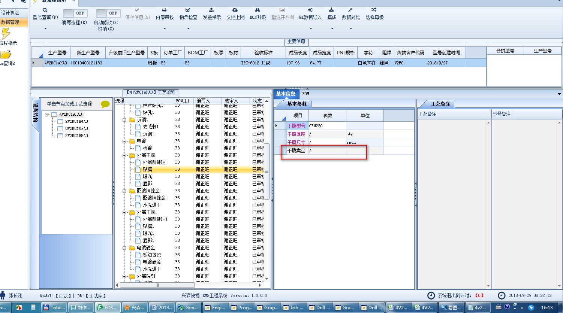Click the greyed-out 重选开料图 icon
This screenshot has width=563, height=313.
[x=282, y=10]
